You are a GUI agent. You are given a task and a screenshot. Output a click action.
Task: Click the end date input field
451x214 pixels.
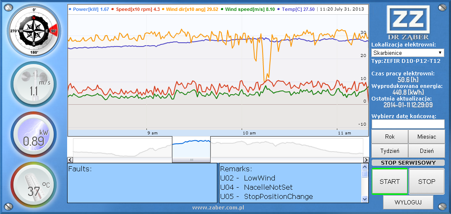click(x=408, y=124)
